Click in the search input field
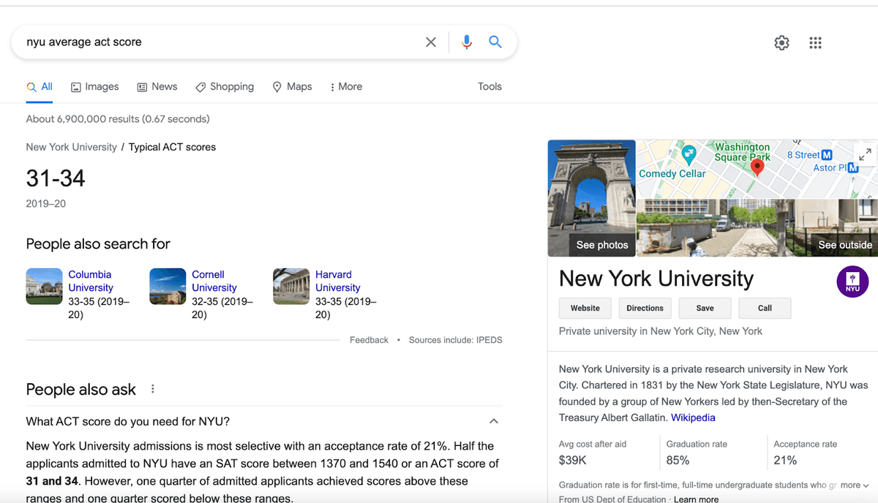The height and width of the screenshot is (503, 878). (219, 42)
